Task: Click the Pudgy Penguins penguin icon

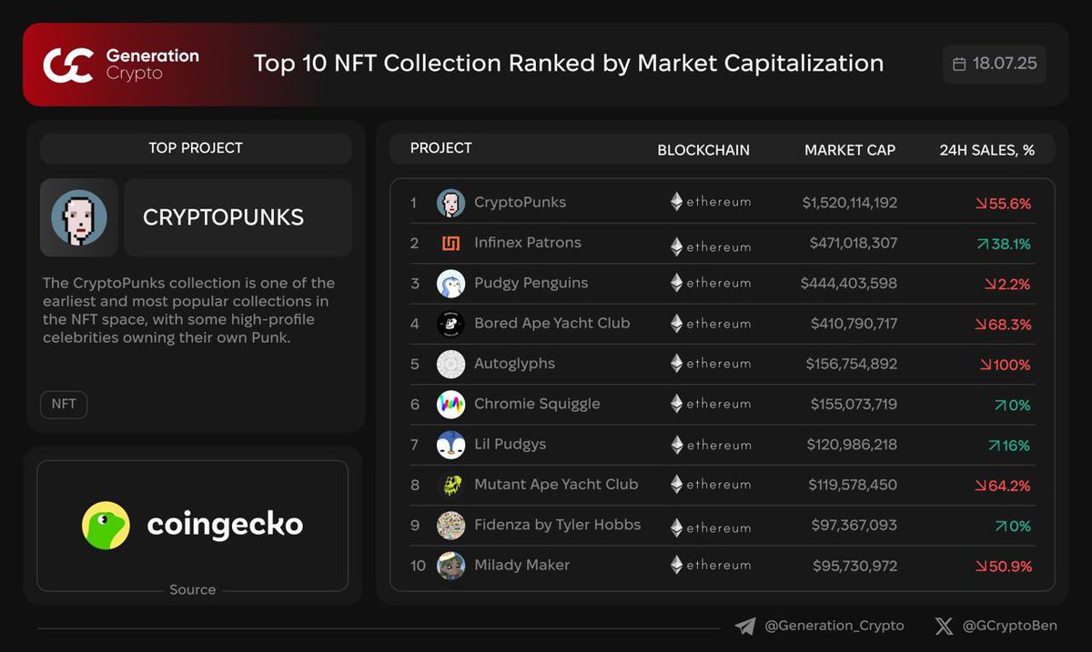Action: (x=450, y=284)
